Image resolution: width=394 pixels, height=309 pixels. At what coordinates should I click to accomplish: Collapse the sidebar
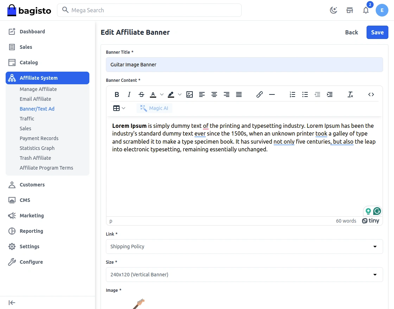coord(12,303)
